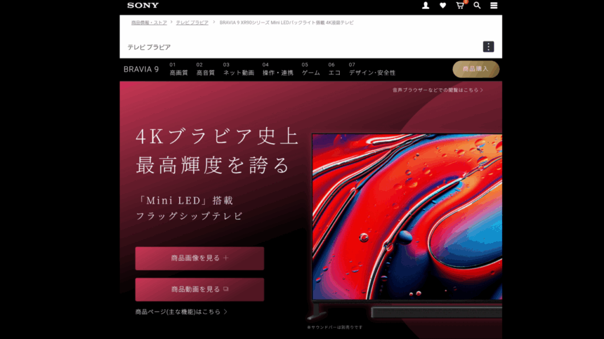Click the ※サウンドバーは別売りです note
The width and height of the screenshot is (604, 339).
point(335,327)
